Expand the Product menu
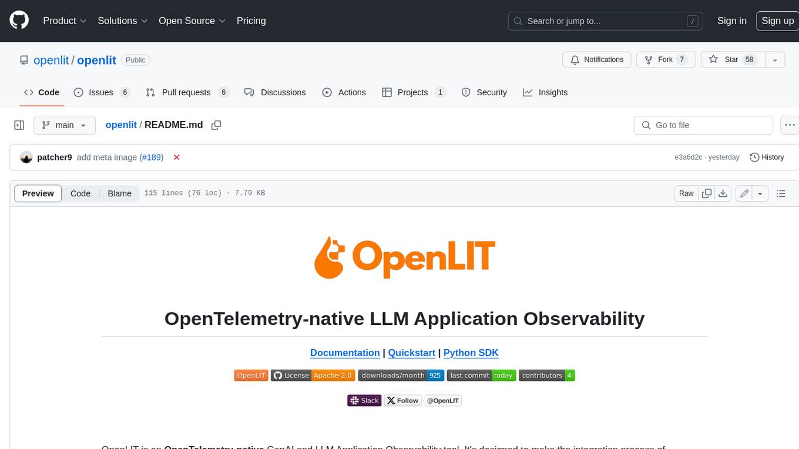The height and width of the screenshot is (449, 799). (x=65, y=21)
